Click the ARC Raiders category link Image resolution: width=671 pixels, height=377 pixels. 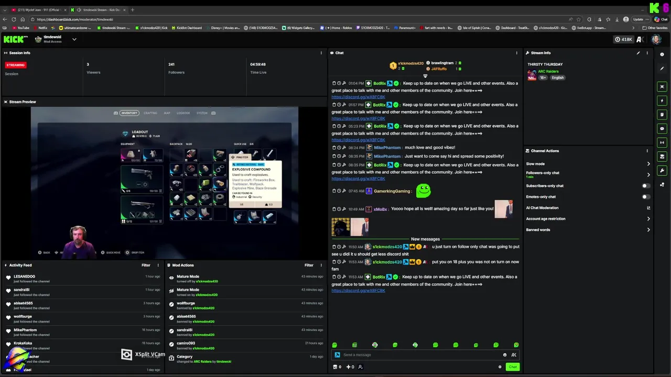tap(548, 71)
